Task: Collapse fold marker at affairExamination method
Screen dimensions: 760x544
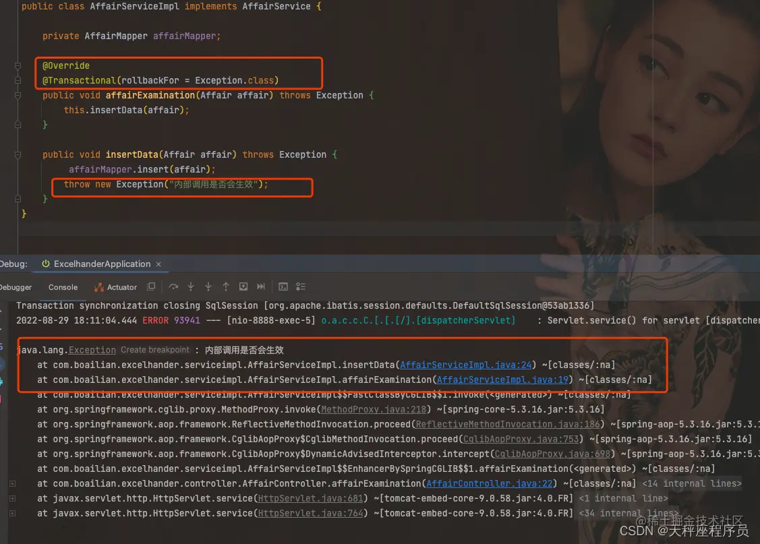Action: click(18, 96)
